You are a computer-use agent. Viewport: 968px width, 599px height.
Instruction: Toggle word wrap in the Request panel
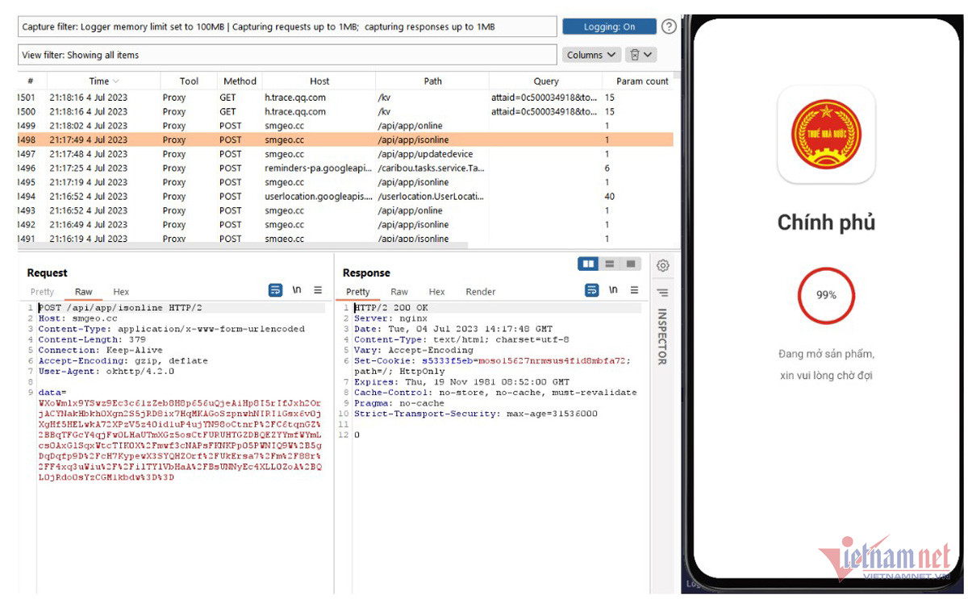click(276, 290)
